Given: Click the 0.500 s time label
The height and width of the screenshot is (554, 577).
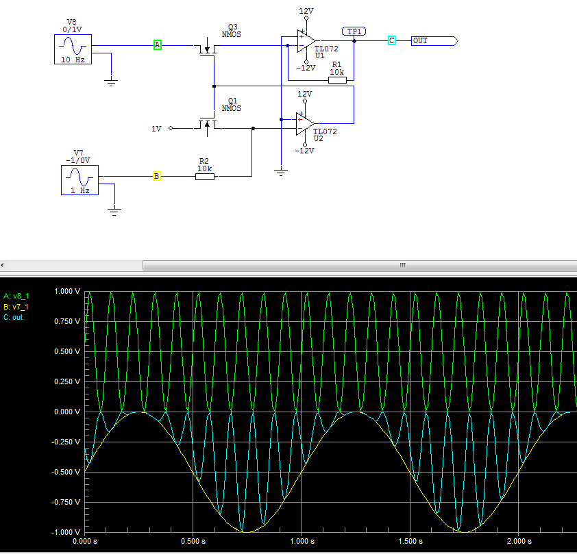Looking at the screenshot, I should pos(193,541).
